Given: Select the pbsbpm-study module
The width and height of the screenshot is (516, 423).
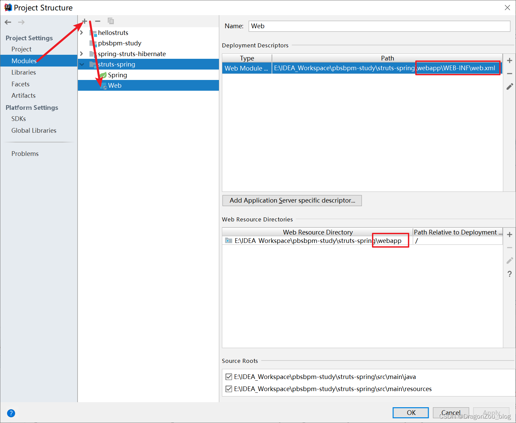Looking at the screenshot, I should (x=148, y=43).
